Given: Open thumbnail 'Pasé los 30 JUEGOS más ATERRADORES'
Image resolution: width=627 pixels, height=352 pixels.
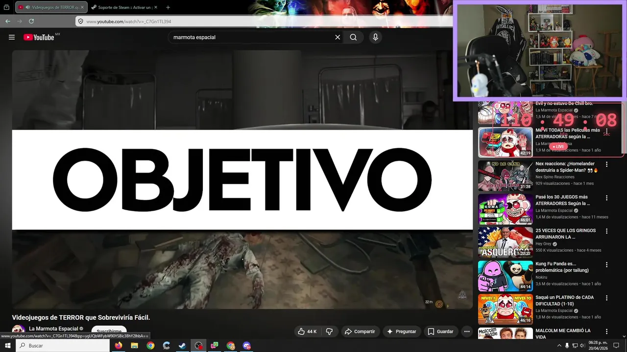Looking at the screenshot, I should [506, 209].
